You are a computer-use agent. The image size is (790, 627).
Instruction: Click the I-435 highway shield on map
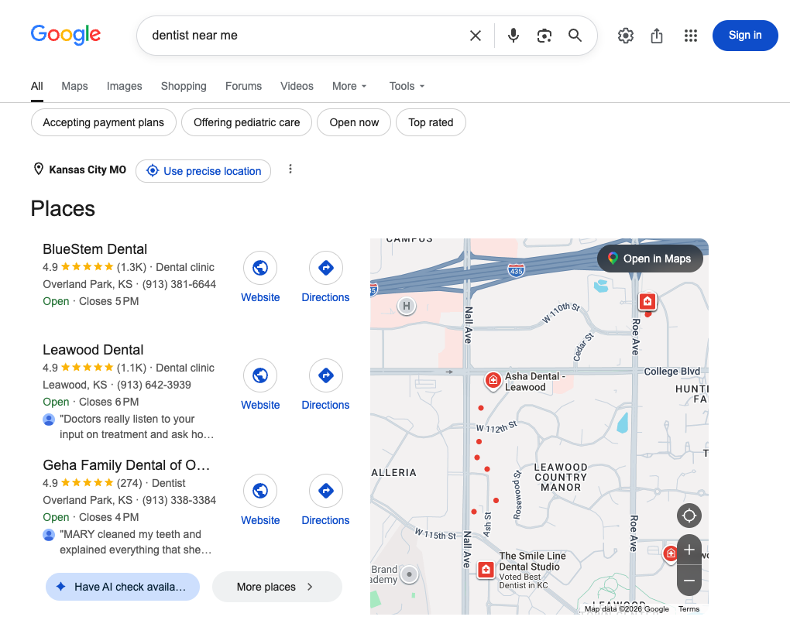click(x=516, y=270)
